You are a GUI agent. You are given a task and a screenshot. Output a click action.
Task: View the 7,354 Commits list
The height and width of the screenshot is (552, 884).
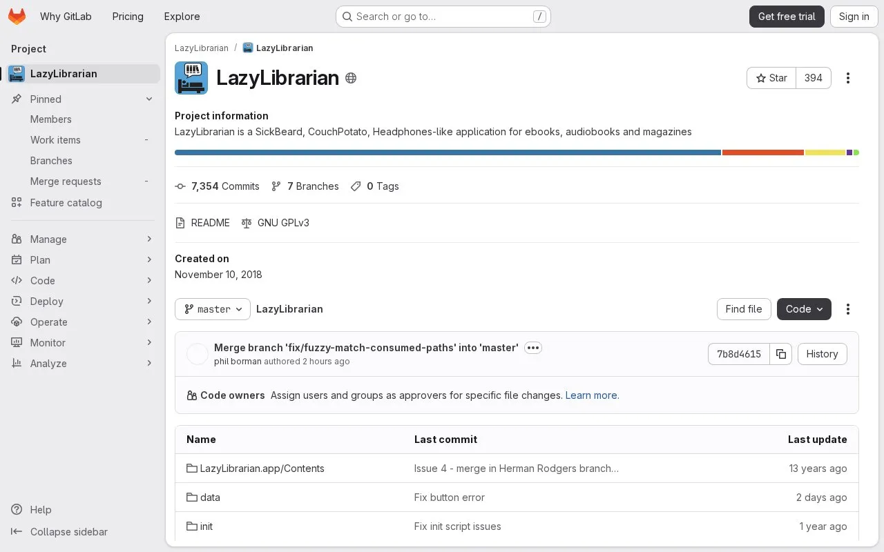(x=217, y=186)
